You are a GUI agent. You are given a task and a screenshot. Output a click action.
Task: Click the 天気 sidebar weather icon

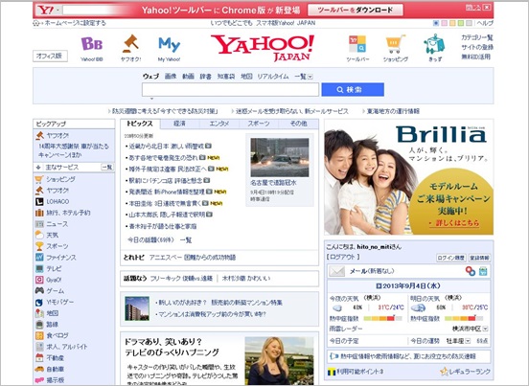(39, 235)
